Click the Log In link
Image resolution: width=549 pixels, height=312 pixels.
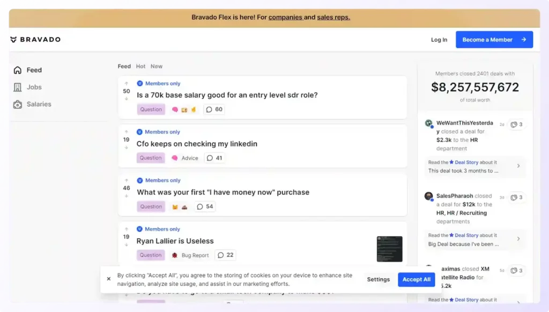(439, 40)
